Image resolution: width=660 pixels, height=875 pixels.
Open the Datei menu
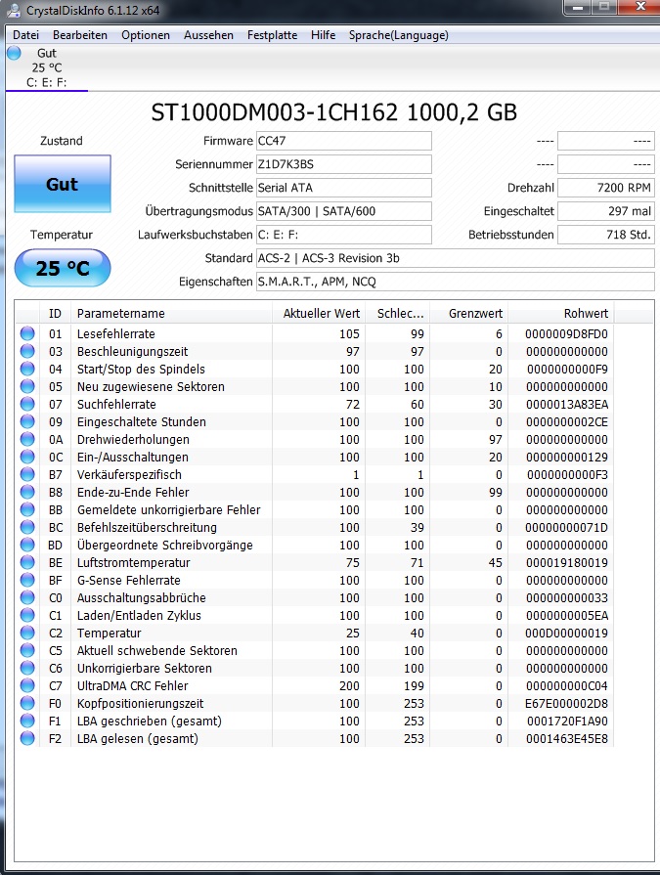coord(25,35)
